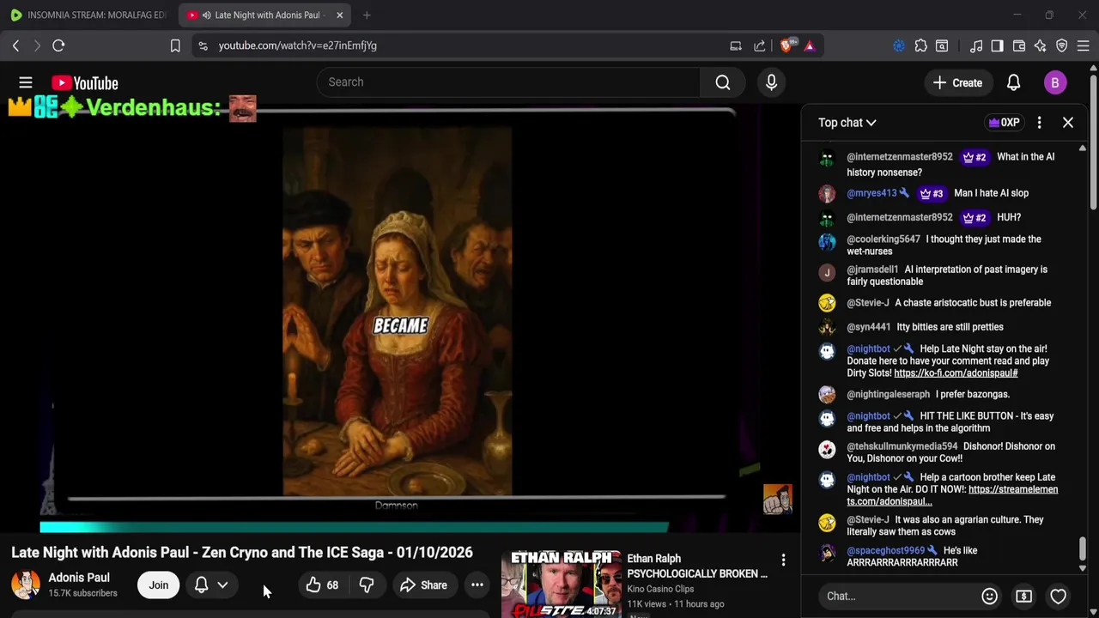The height and width of the screenshot is (618, 1099).
Task: View site information icon beside URL
Action: tap(203, 45)
